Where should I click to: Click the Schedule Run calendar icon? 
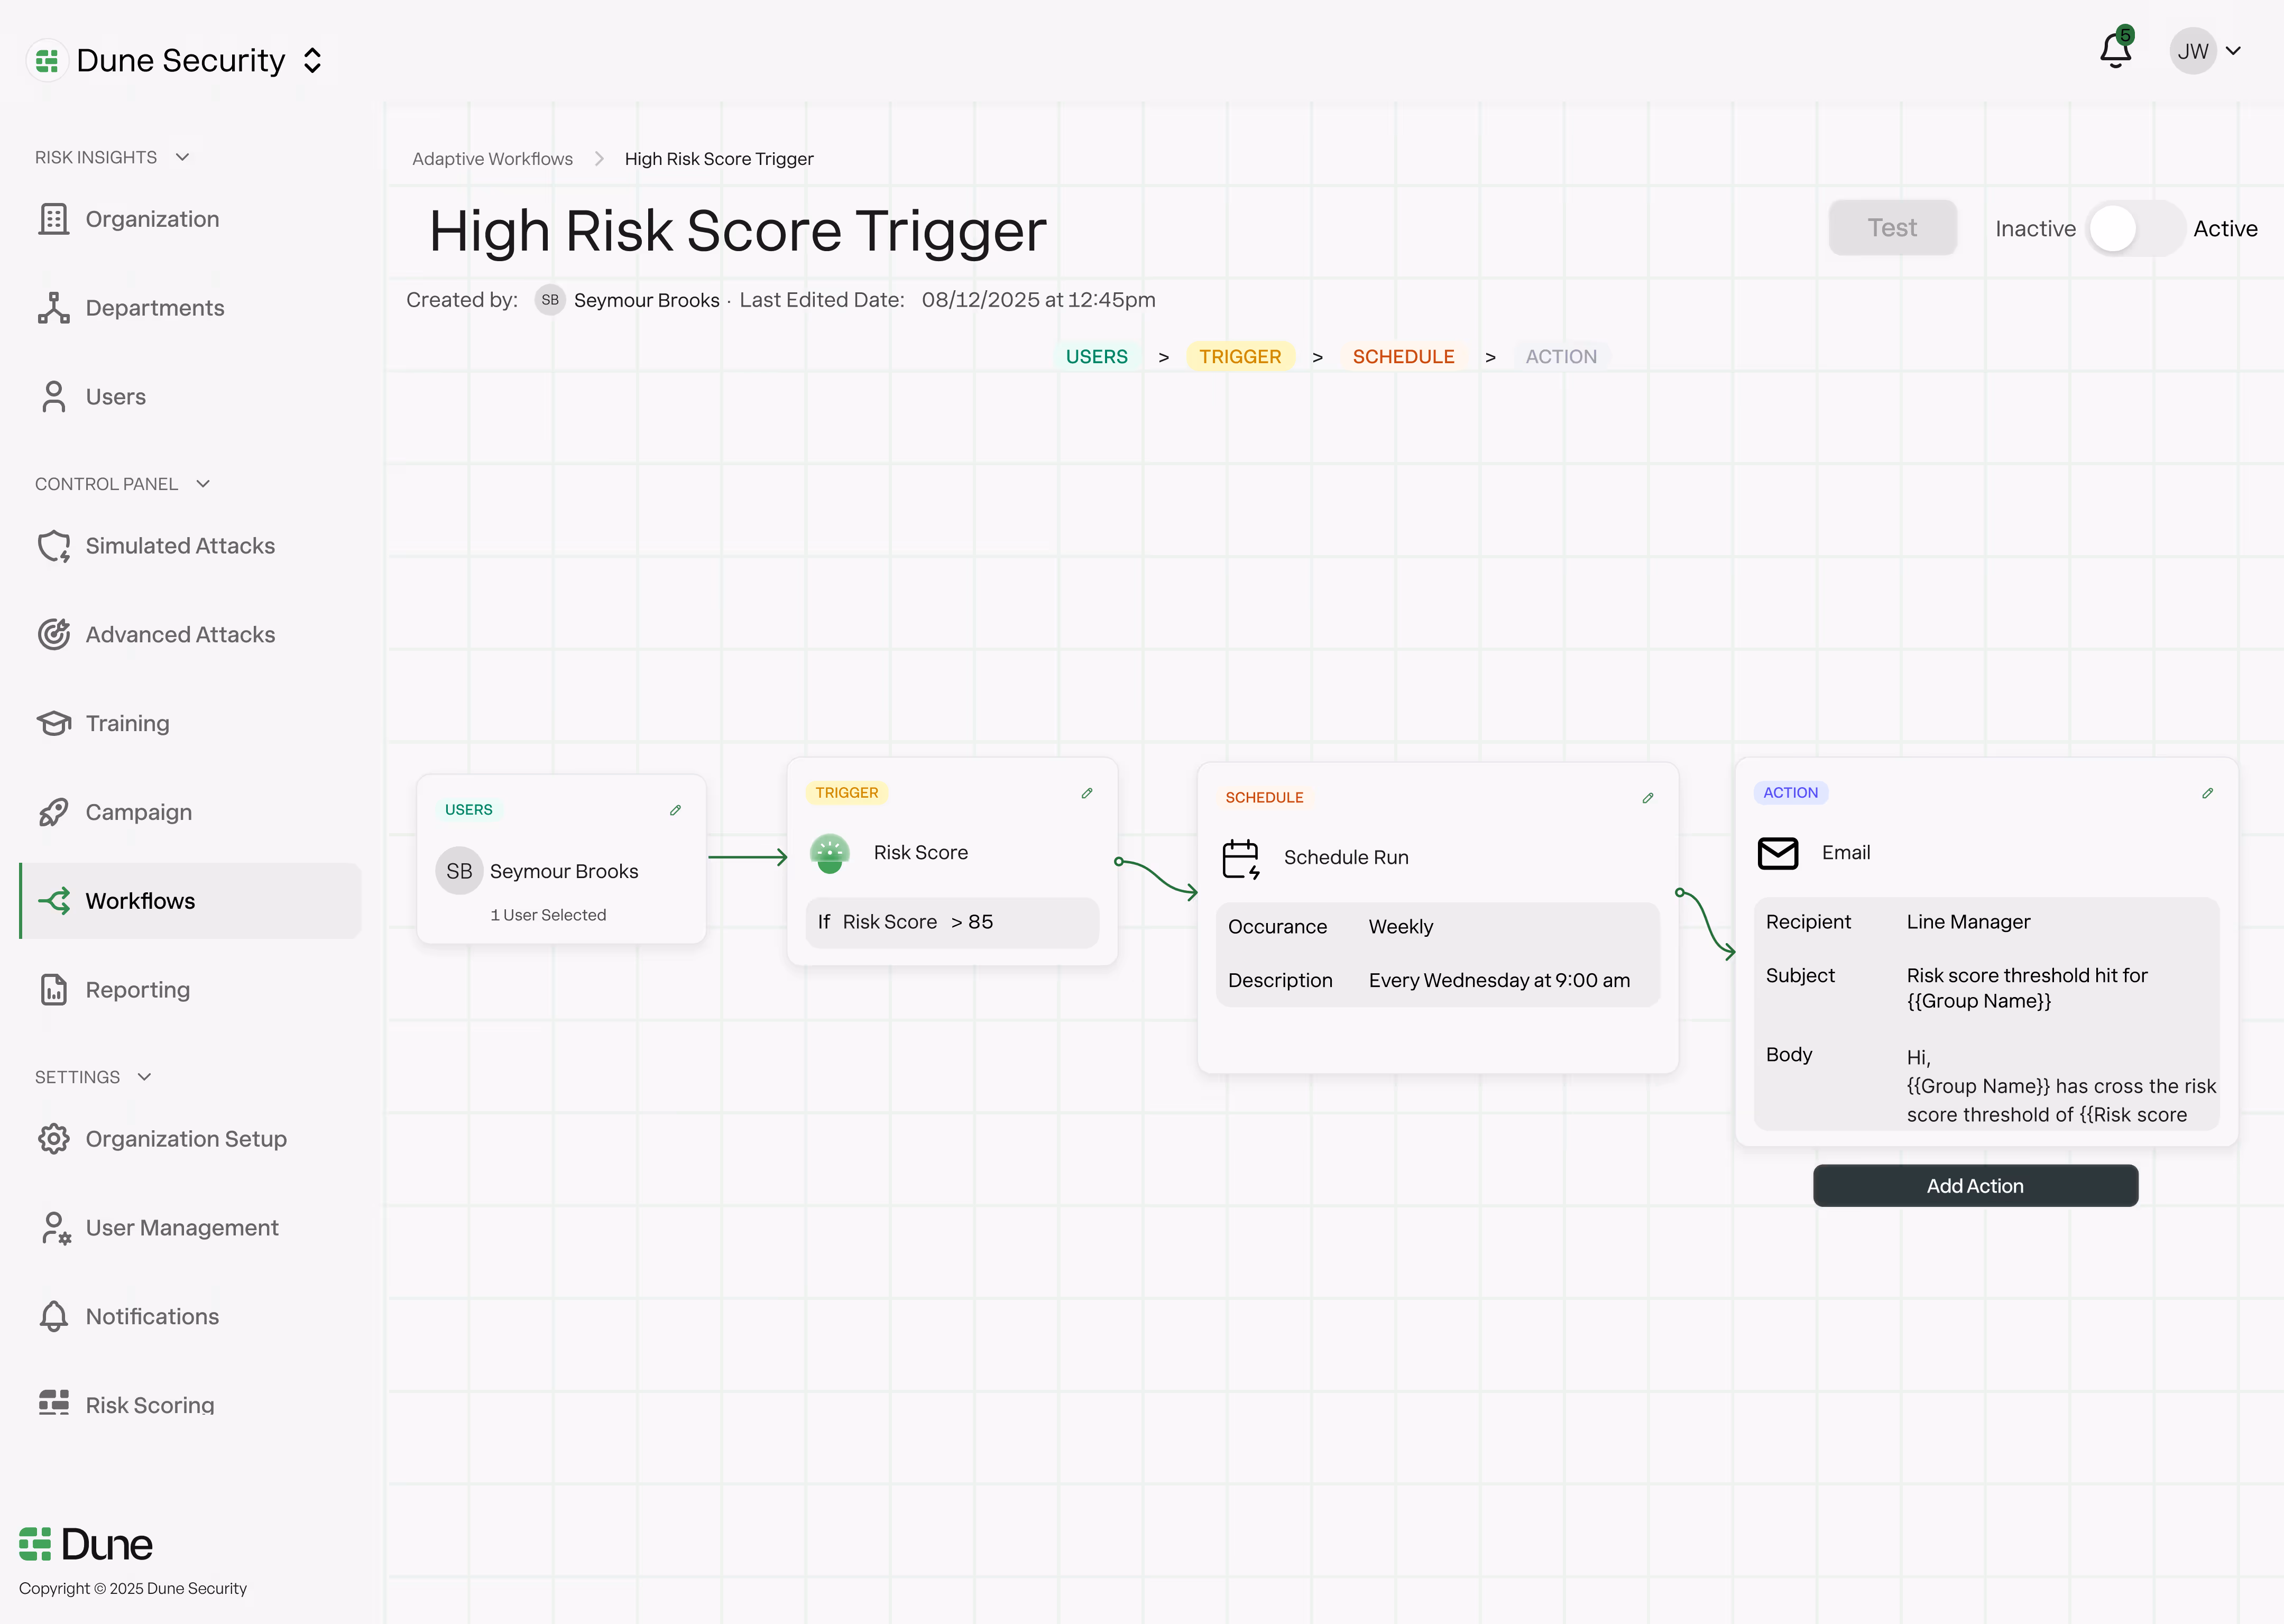click(x=1240, y=858)
